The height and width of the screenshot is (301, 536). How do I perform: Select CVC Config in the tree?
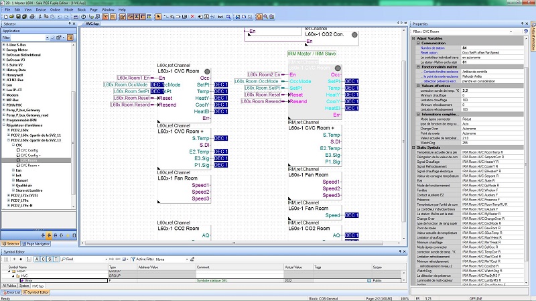click(x=29, y=150)
